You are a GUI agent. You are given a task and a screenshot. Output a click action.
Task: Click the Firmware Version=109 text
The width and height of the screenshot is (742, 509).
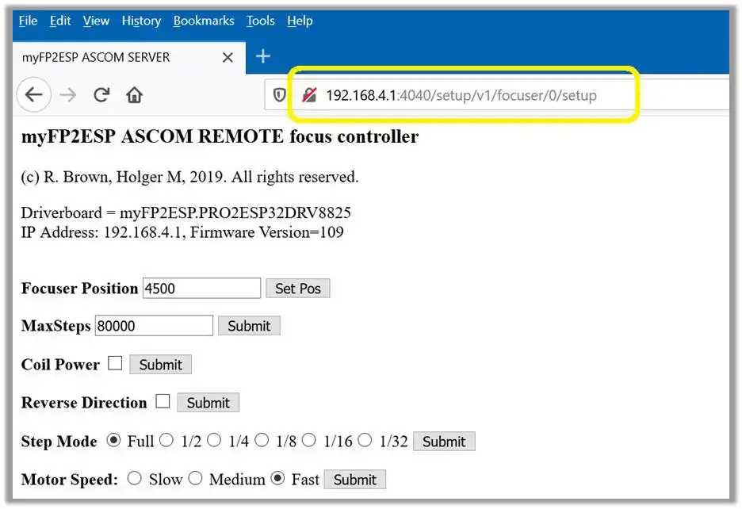click(267, 232)
